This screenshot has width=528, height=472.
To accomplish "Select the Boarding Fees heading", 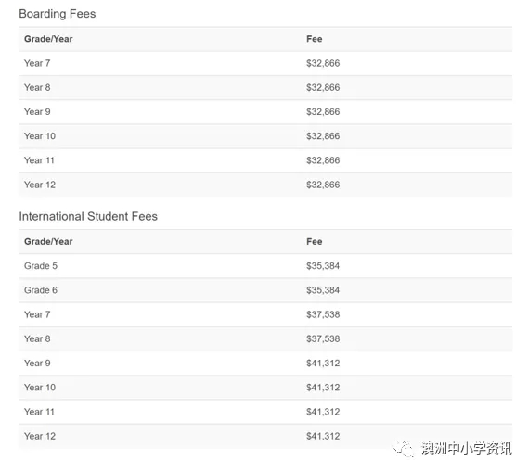I will [58, 14].
